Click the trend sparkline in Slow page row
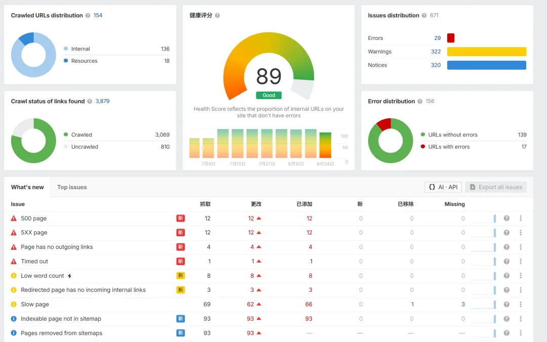Screen dimensions: 547x342 484,305
